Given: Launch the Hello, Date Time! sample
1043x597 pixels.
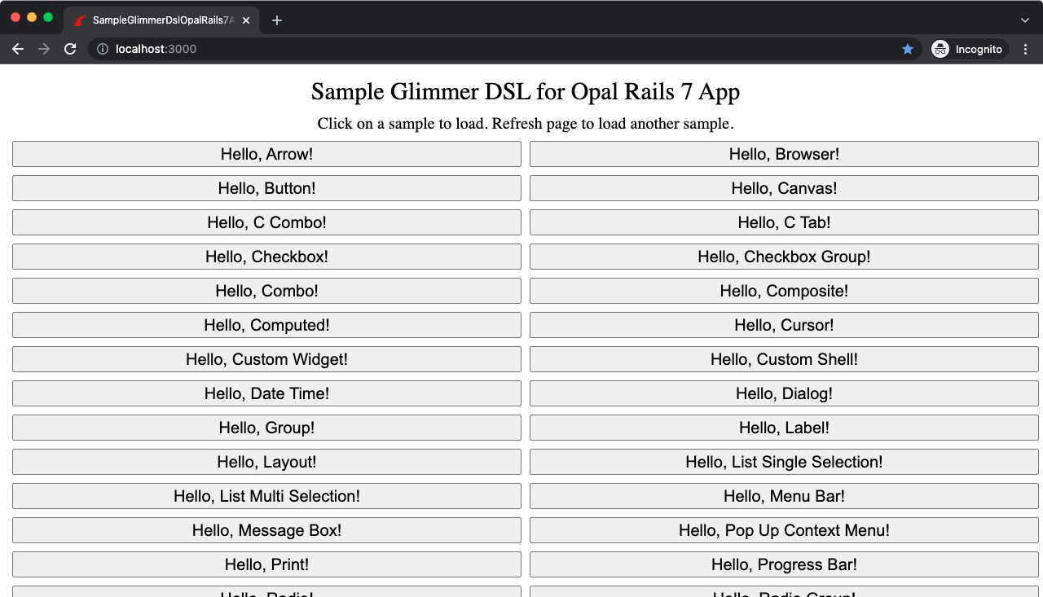Looking at the screenshot, I should [266, 393].
